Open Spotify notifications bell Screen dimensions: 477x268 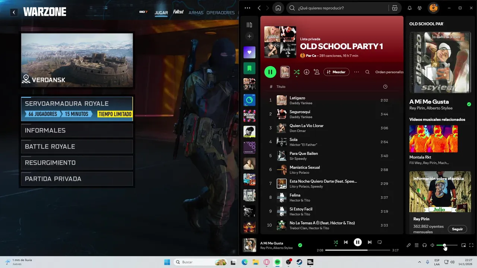[x=410, y=8]
